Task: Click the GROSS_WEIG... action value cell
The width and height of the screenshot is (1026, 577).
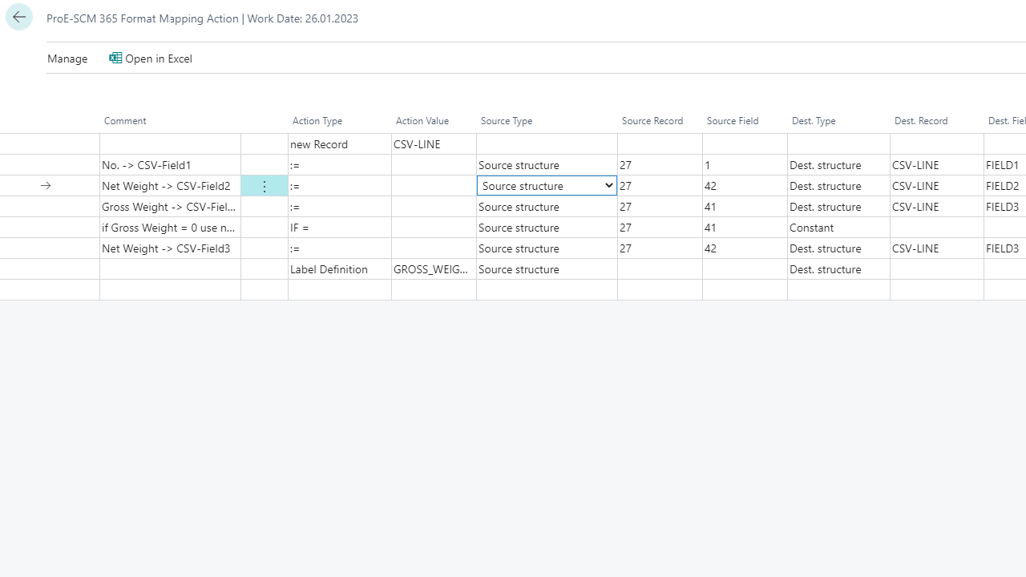Action: pos(434,269)
